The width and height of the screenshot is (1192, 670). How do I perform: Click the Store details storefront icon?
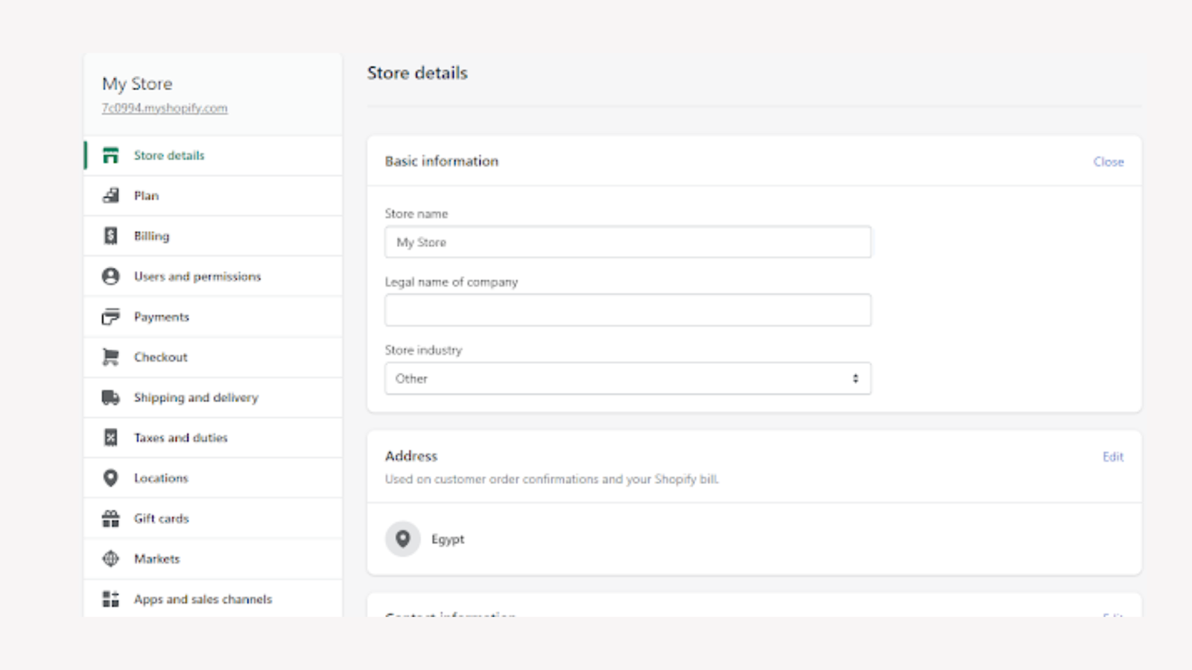coord(110,156)
